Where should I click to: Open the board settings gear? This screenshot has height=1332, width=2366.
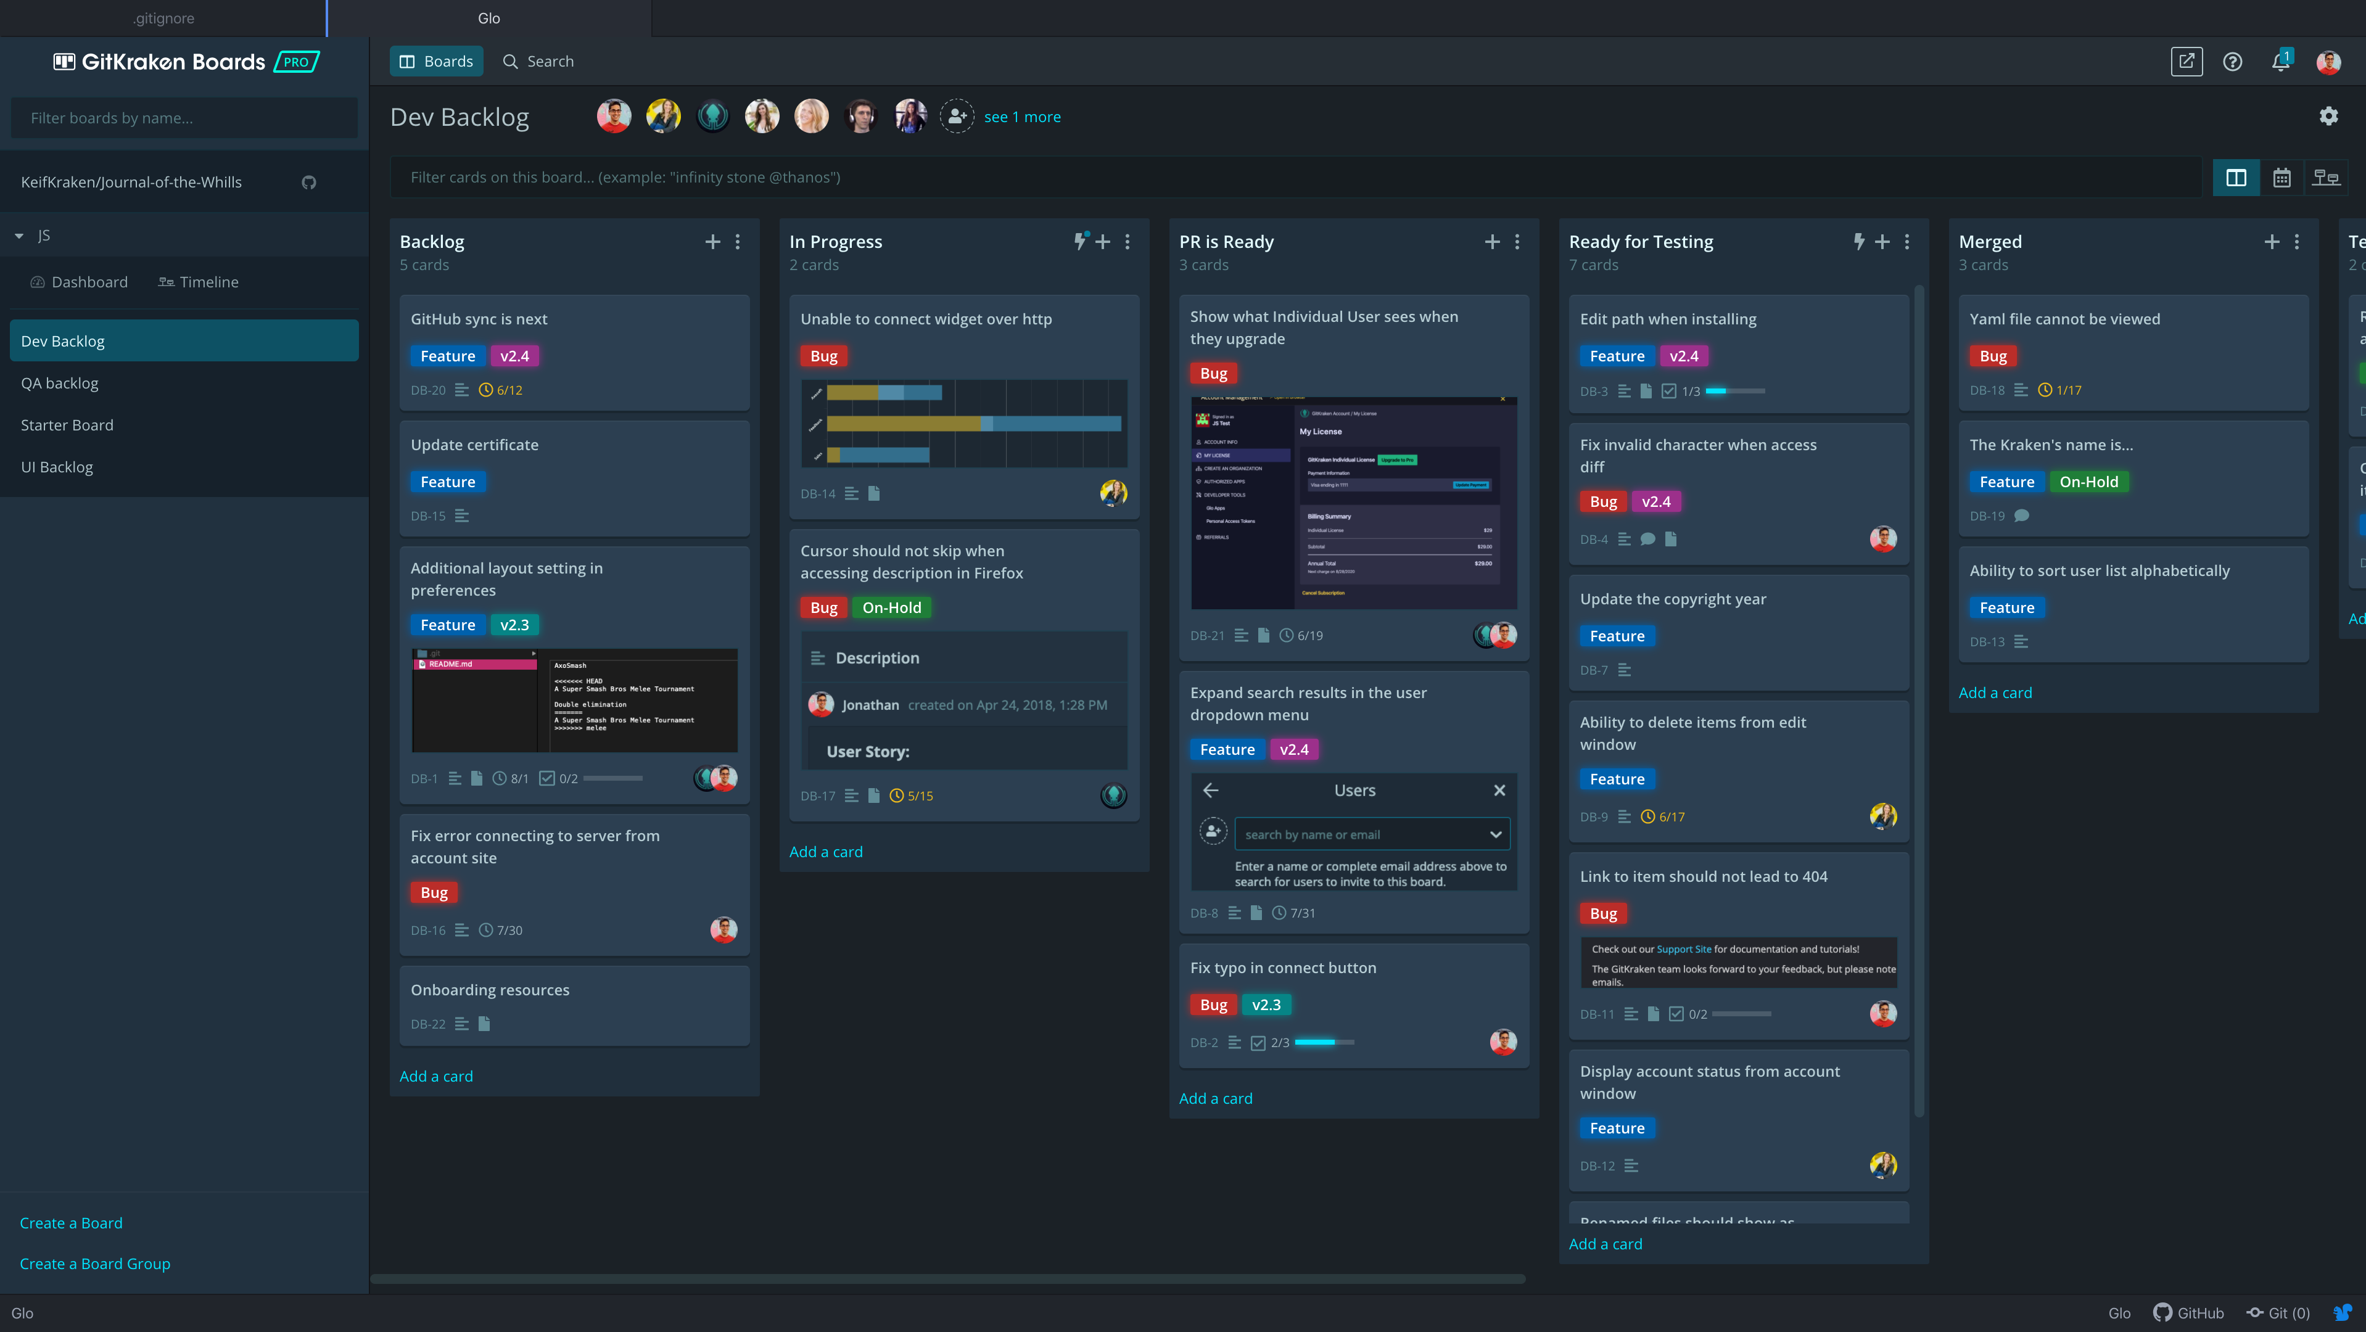(2328, 117)
